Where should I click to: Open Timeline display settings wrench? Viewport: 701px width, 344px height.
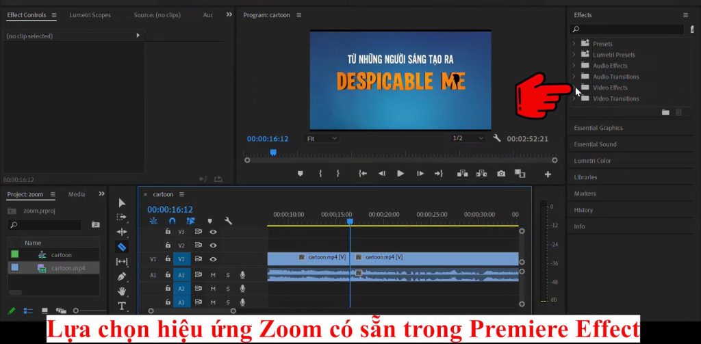(x=228, y=221)
